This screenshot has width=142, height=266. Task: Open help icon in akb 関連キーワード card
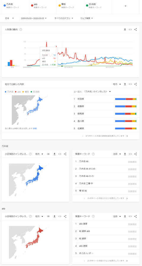pyautogui.click(x=93, y=216)
